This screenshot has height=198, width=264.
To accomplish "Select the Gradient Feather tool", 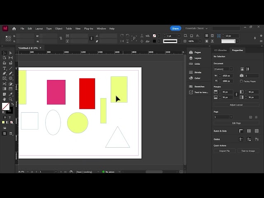I will click(x=11, y=89).
